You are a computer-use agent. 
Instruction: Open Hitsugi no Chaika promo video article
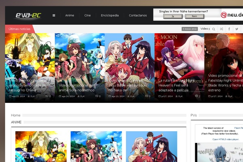click(28, 85)
